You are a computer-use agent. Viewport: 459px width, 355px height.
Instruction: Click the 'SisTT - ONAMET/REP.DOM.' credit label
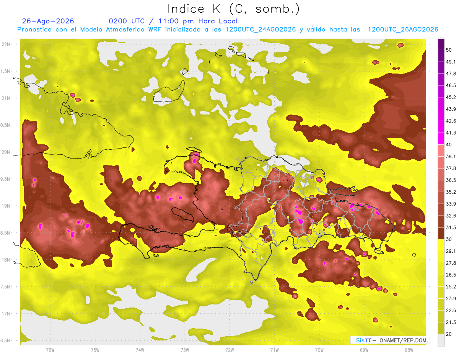(390, 340)
